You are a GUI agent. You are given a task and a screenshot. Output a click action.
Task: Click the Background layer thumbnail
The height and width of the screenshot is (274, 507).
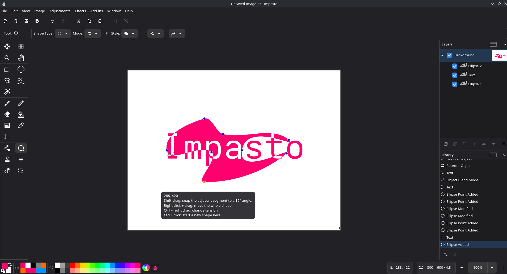pos(500,56)
